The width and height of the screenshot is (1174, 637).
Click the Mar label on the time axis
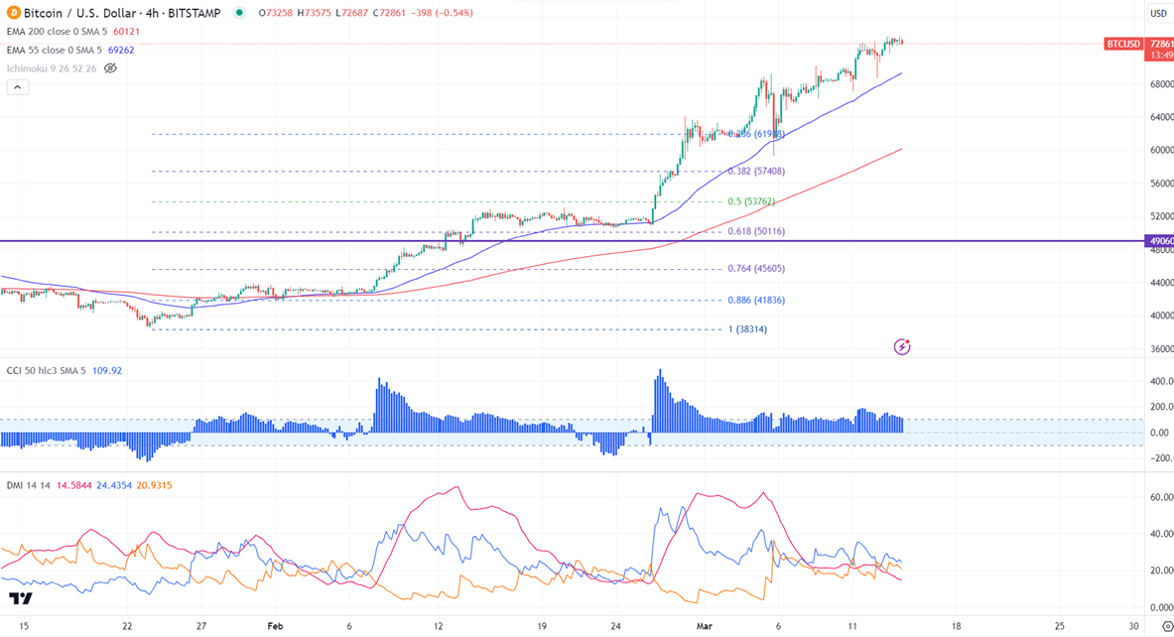tap(704, 626)
